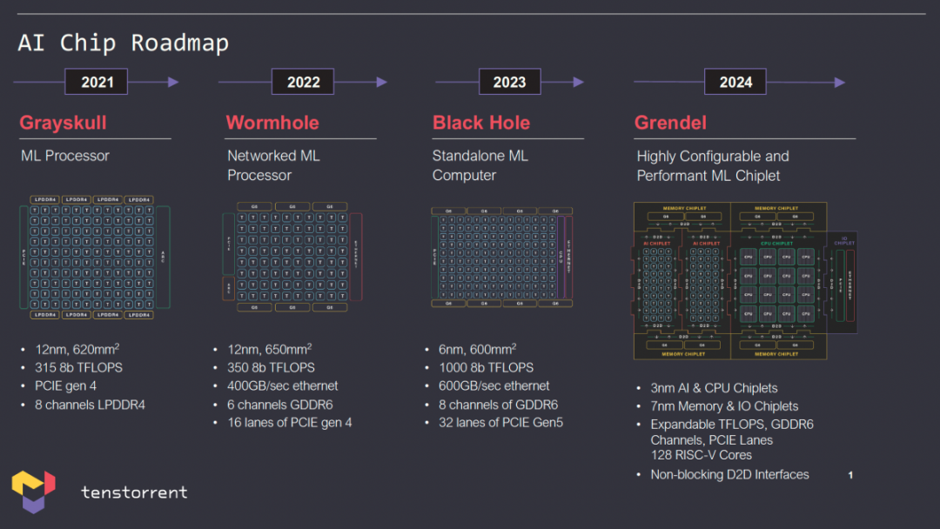Viewport: 940px width, 529px height.
Task: Click the '600GB/sec ethernet' bullet
Action: [494, 385]
